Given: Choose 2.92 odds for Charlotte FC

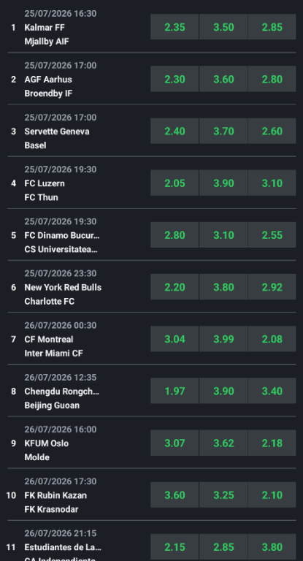Looking at the screenshot, I should [272, 287].
